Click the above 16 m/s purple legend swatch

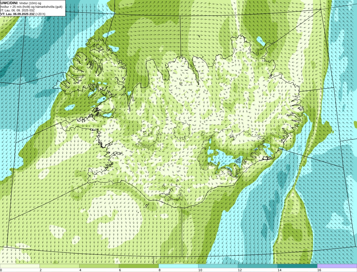click(337, 266)
